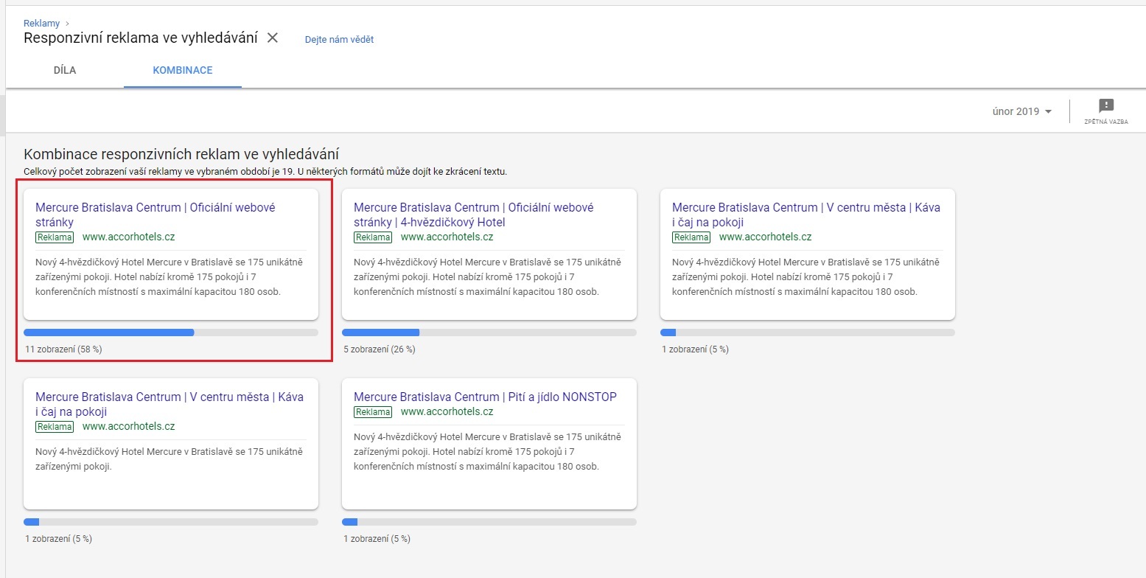
Task: Open the únor 2019 date dropdown
Action: [x=1021, y=111]
